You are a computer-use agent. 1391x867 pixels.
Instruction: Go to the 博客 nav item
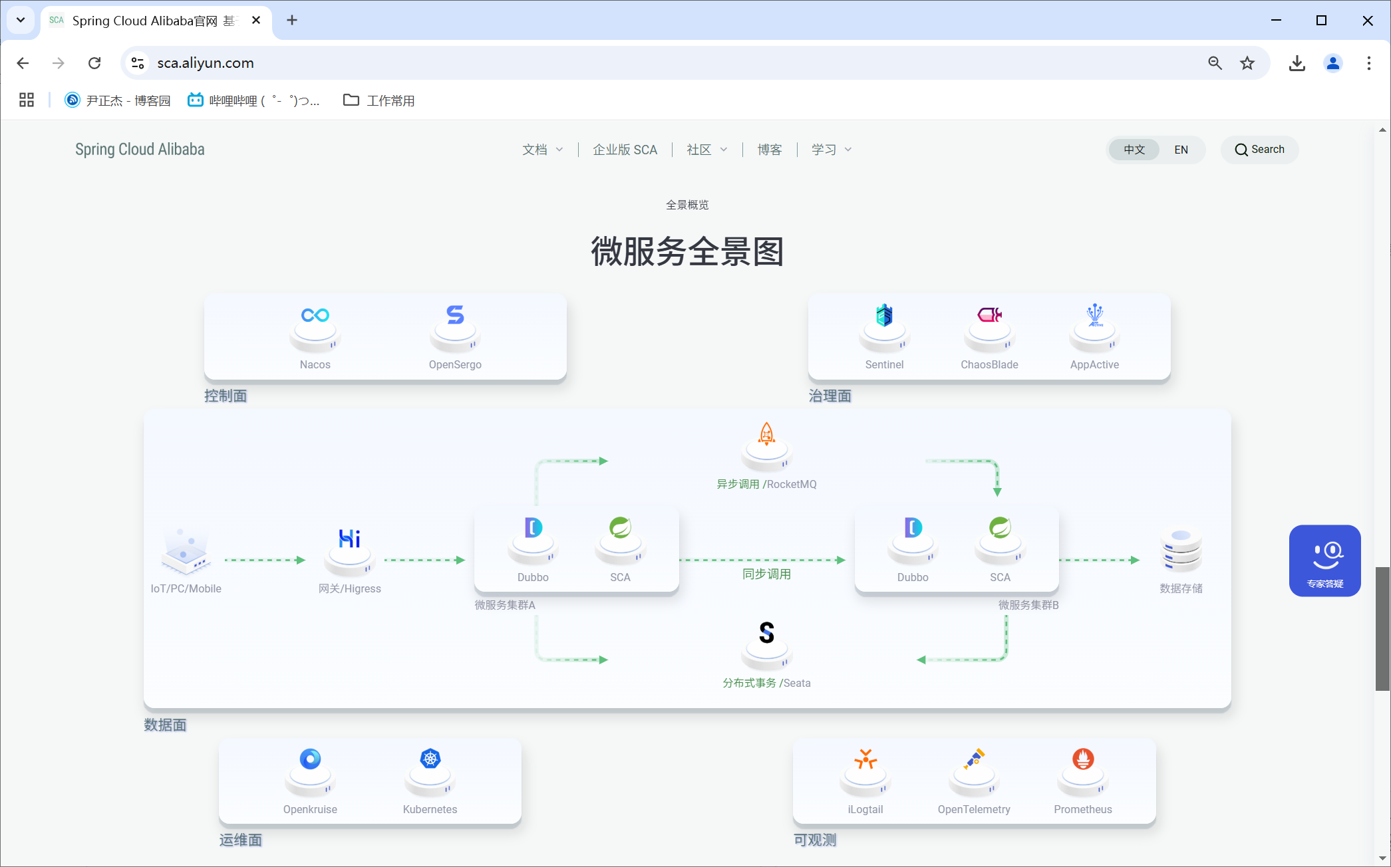[770, 150]
